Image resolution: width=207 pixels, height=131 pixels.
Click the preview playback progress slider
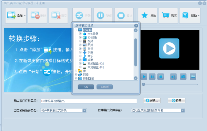coord(170,84)
